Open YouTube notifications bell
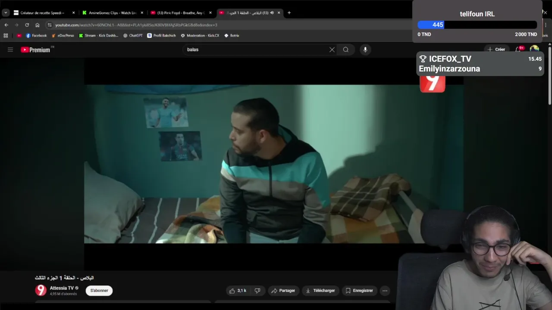 (x=518, y=50)
